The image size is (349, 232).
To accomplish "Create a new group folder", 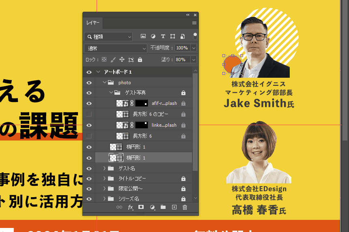I will point(163,207).
